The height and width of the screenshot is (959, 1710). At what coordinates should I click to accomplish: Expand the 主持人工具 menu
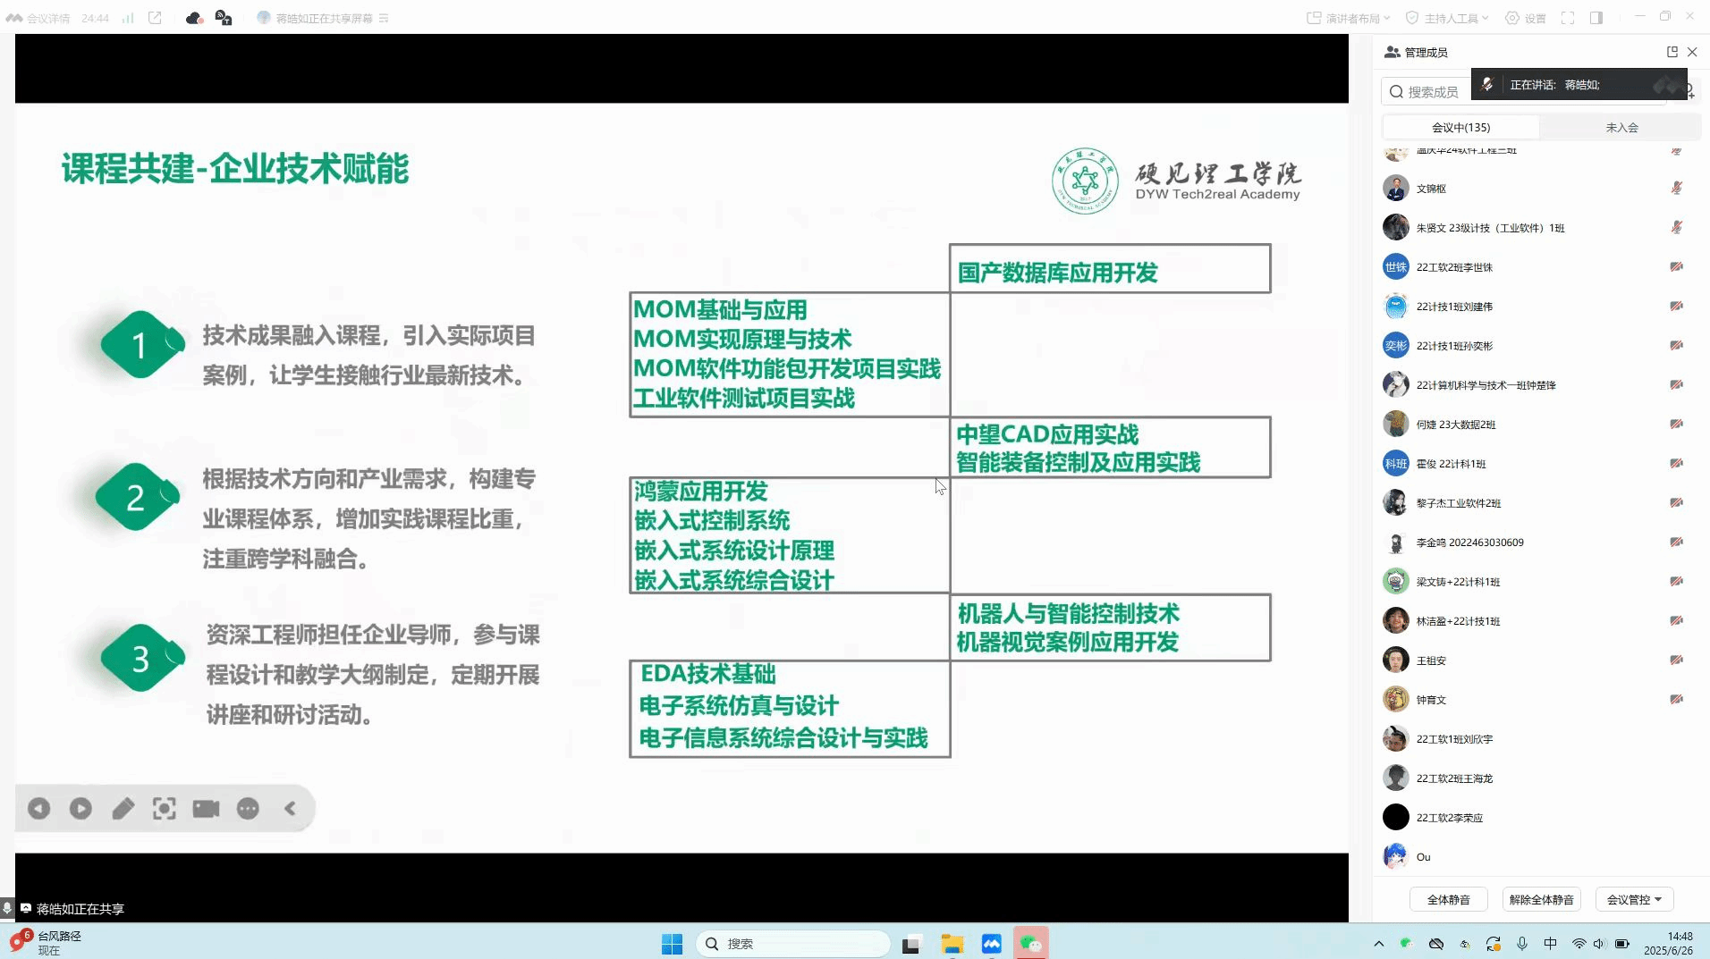click(1448, 18)
